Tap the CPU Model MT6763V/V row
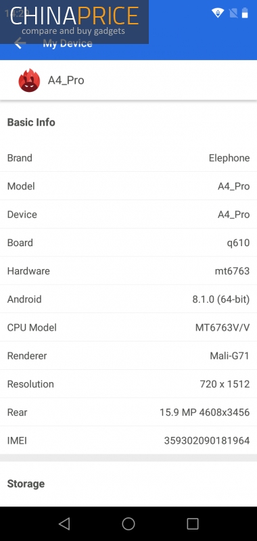This screenshot has width=257, height=541. 128,328
